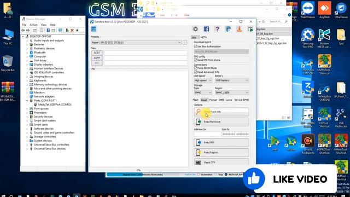The image size is (350, 197).
Task: Open Samsung Tool PRO desktop shortcut
Action: [x=308, y=38]
